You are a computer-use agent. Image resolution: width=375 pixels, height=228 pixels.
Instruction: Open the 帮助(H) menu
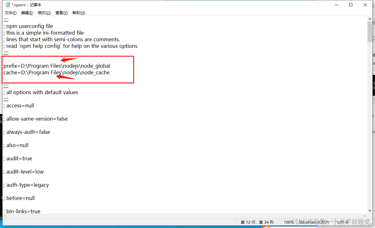point(78,13)
